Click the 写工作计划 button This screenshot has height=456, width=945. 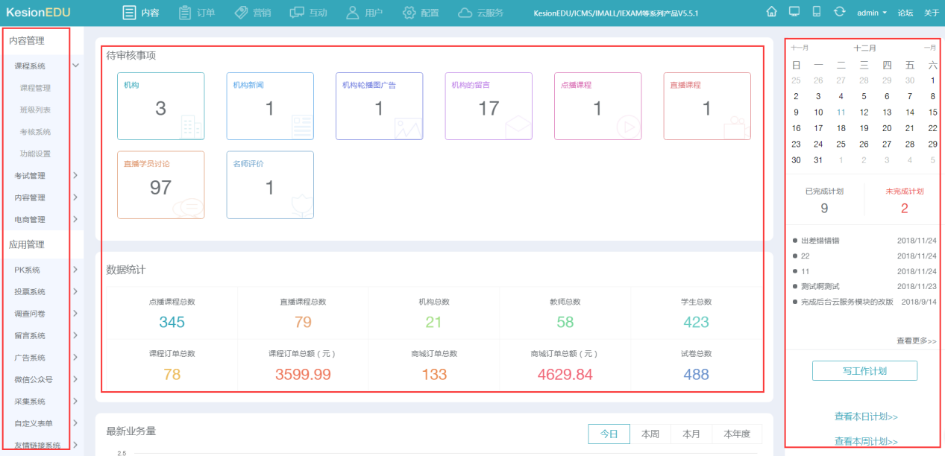click(x=864, y=370)
